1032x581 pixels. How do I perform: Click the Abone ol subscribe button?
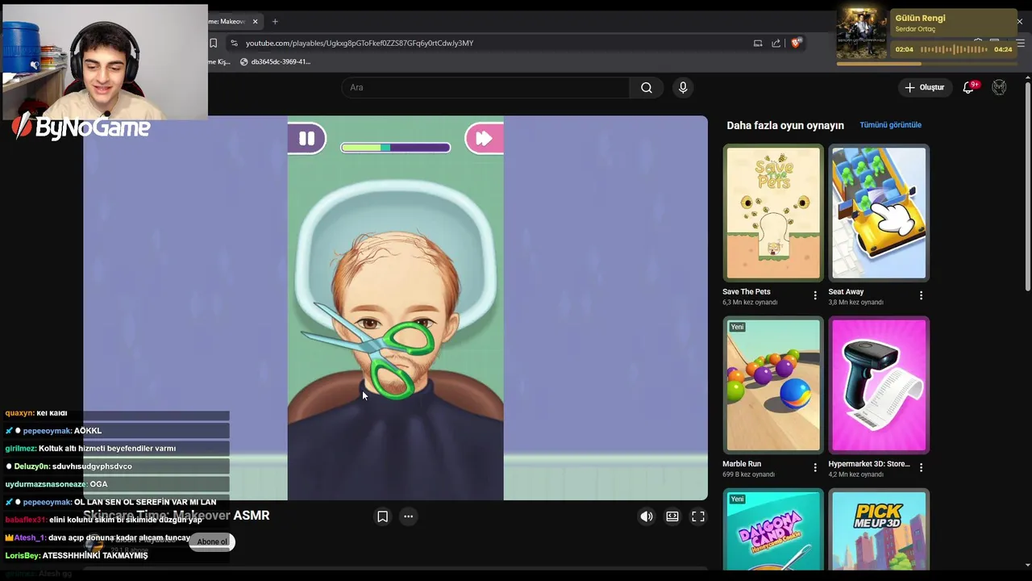212,541
